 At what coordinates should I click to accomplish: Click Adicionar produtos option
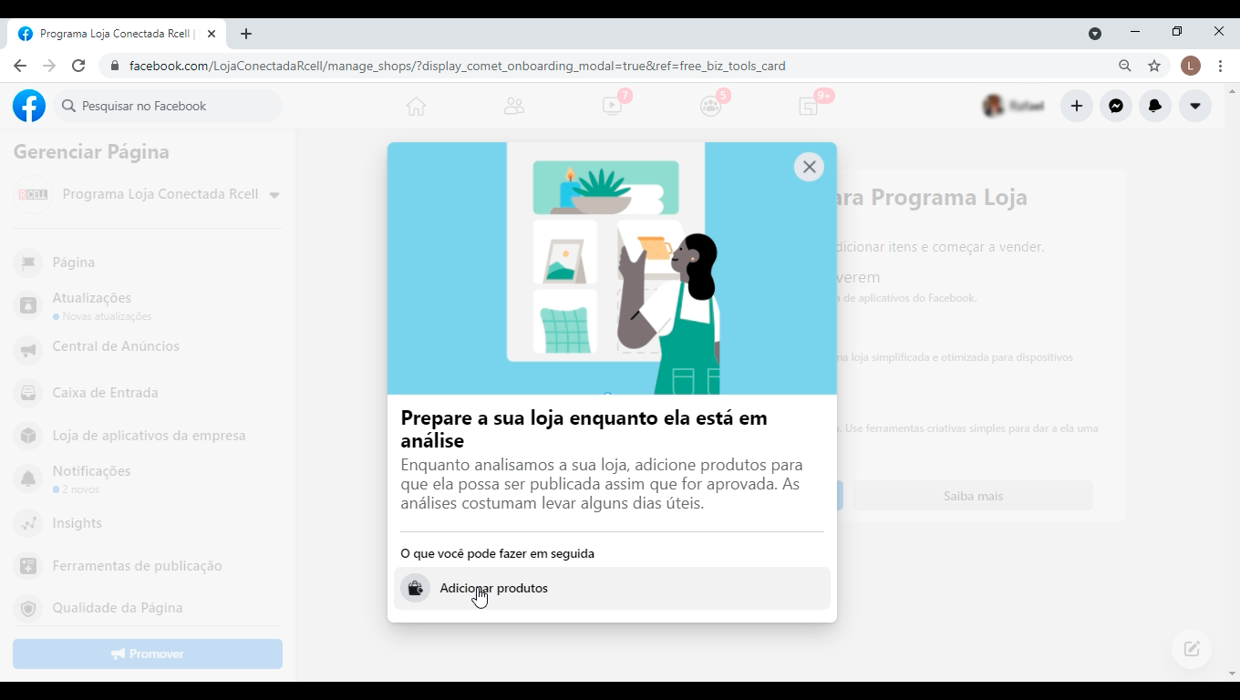612,588
